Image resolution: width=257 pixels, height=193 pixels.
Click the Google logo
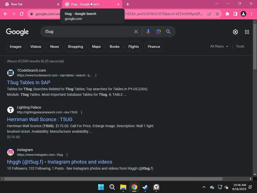point(17,32)
